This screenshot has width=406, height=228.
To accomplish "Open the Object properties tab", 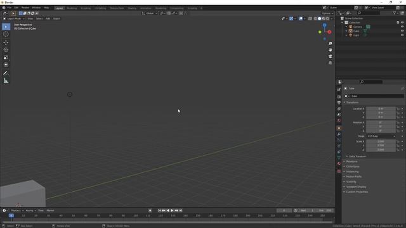I will [x=339, y=128].
